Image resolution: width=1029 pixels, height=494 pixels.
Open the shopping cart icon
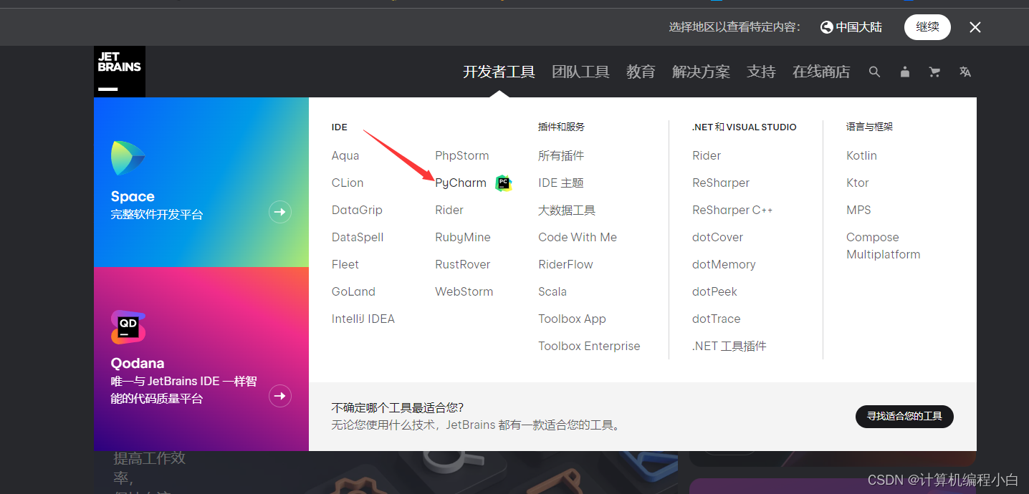point(934,72)
